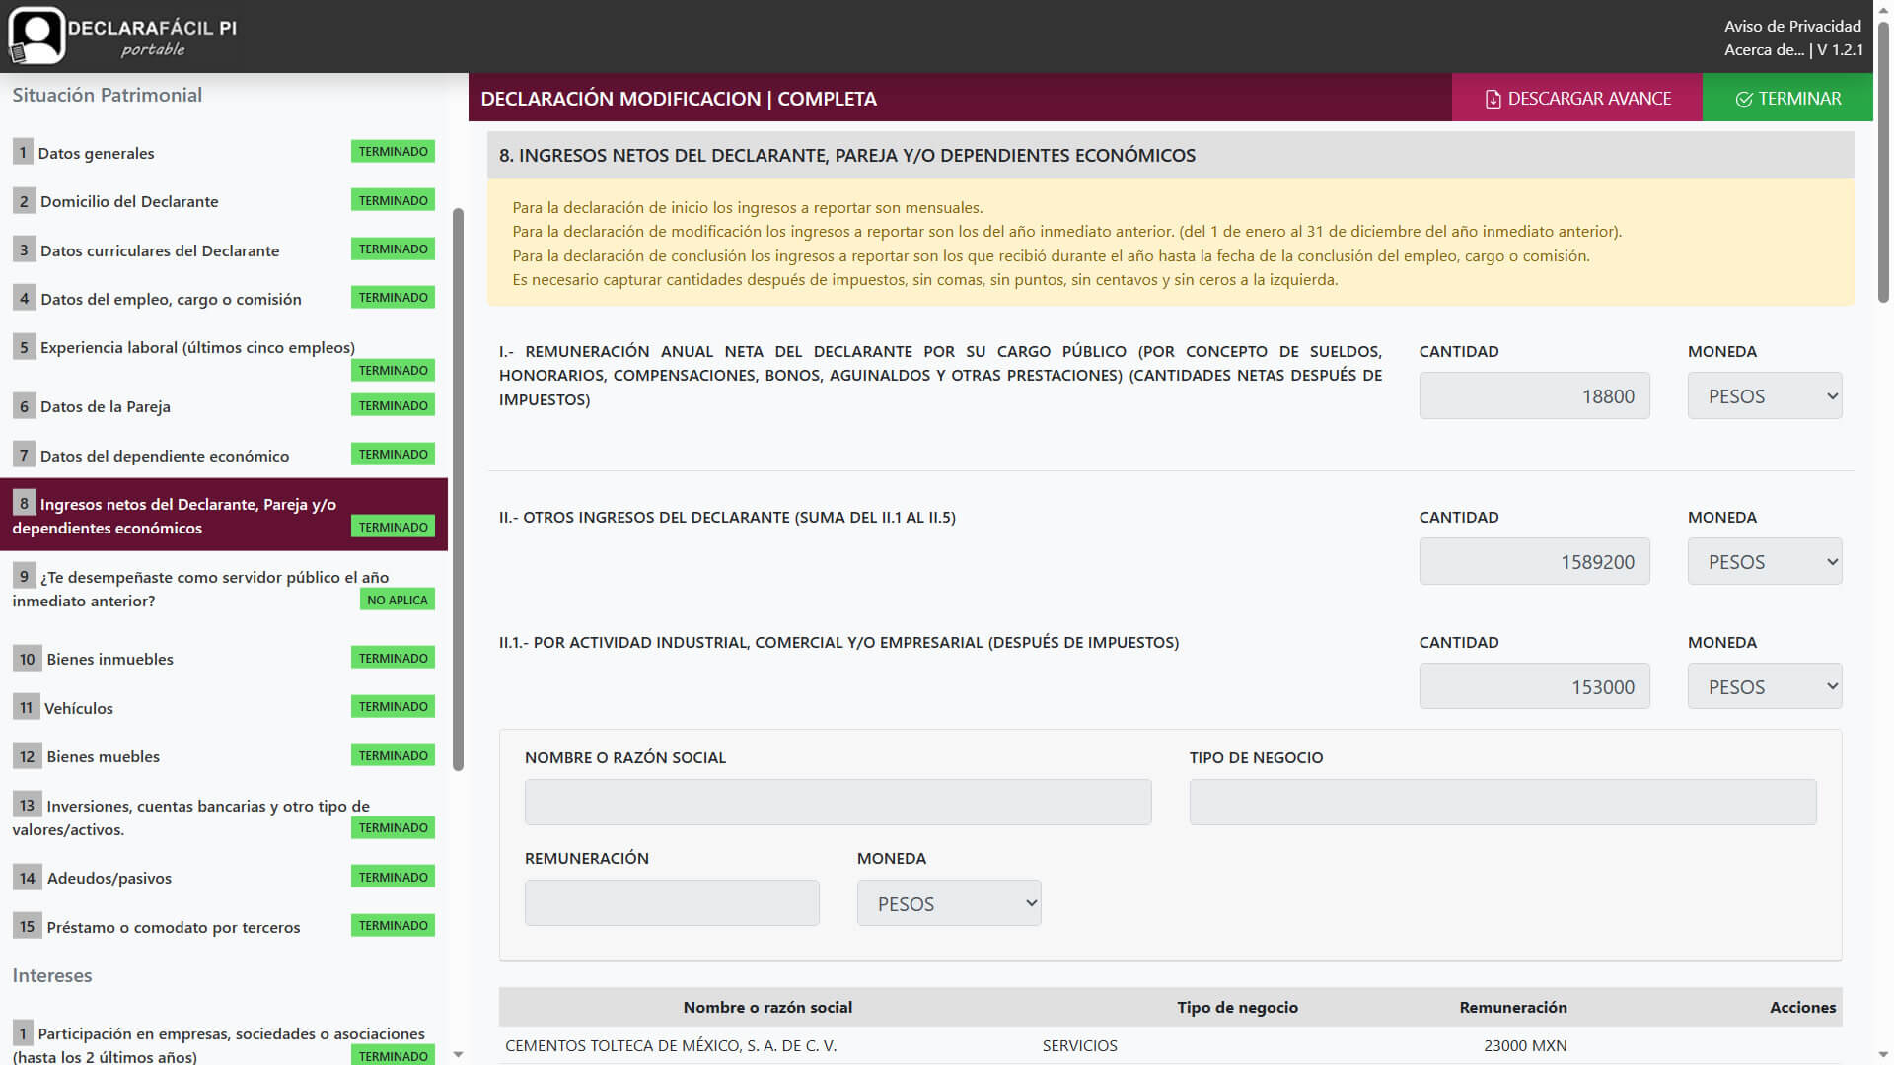Image resolution: width=1894 pixels, height=1065 pixels.
Task: Click the download icon in Descargar Avance
Action: 1493,99
